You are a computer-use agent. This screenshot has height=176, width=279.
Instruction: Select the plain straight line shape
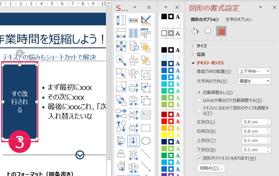146,154
